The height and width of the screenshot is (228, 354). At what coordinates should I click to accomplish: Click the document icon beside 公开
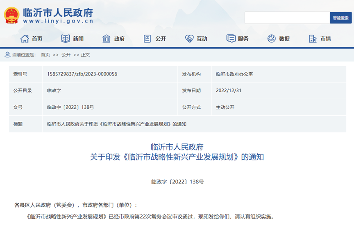coord(147,39)
